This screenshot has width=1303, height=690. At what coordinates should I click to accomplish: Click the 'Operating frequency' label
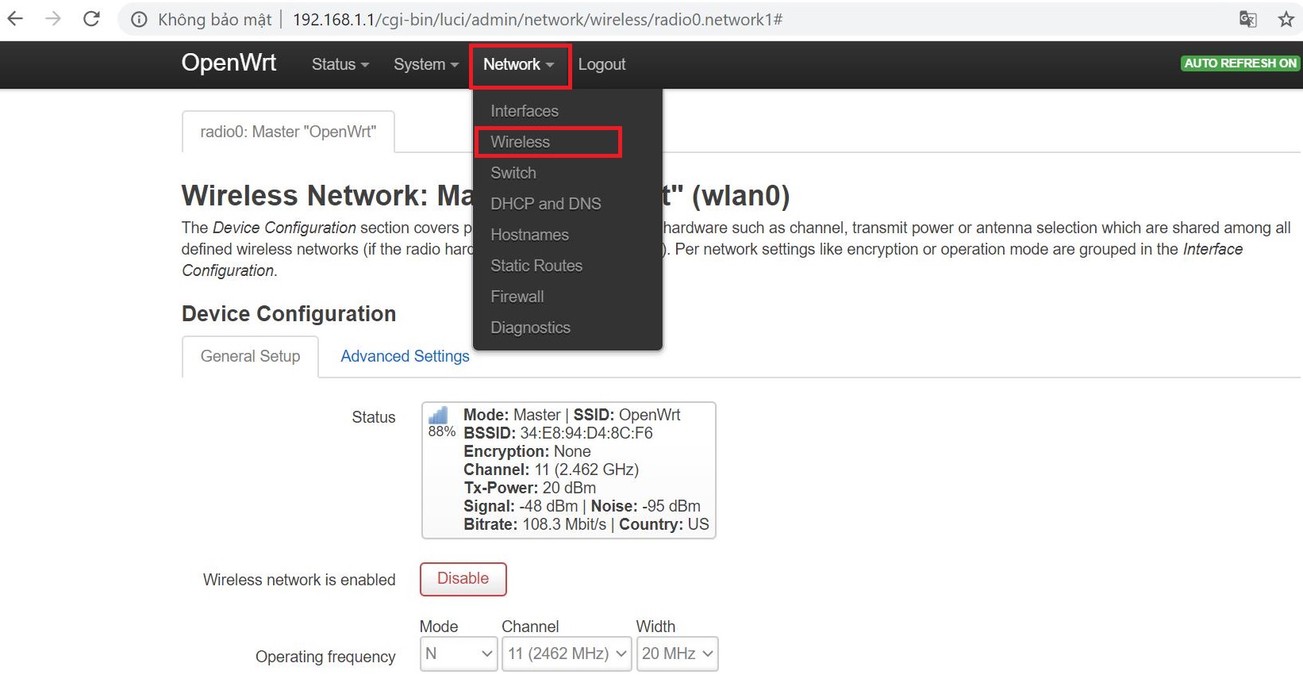click(325, 657)
